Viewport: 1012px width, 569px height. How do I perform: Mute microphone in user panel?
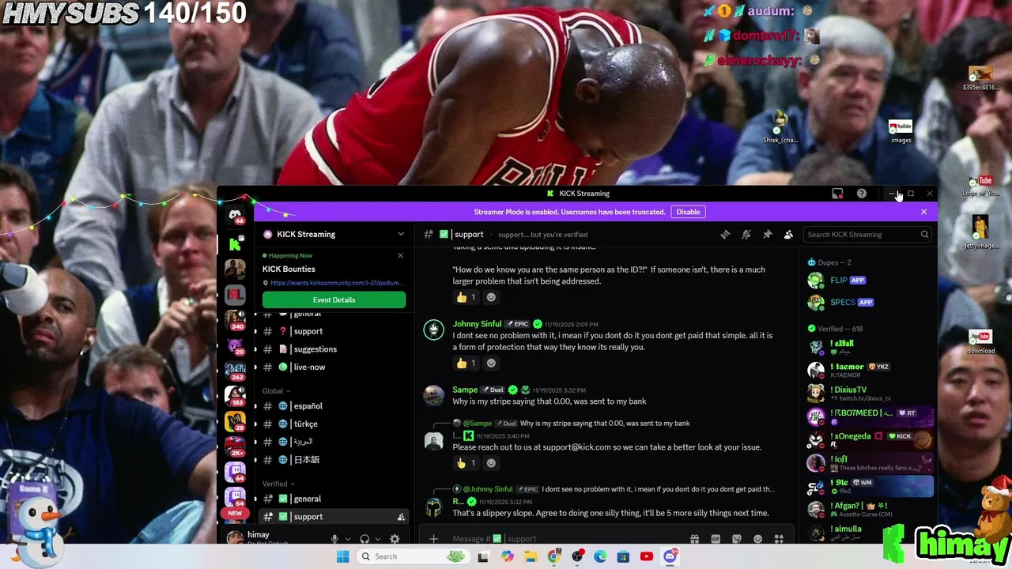click(334, 539)
